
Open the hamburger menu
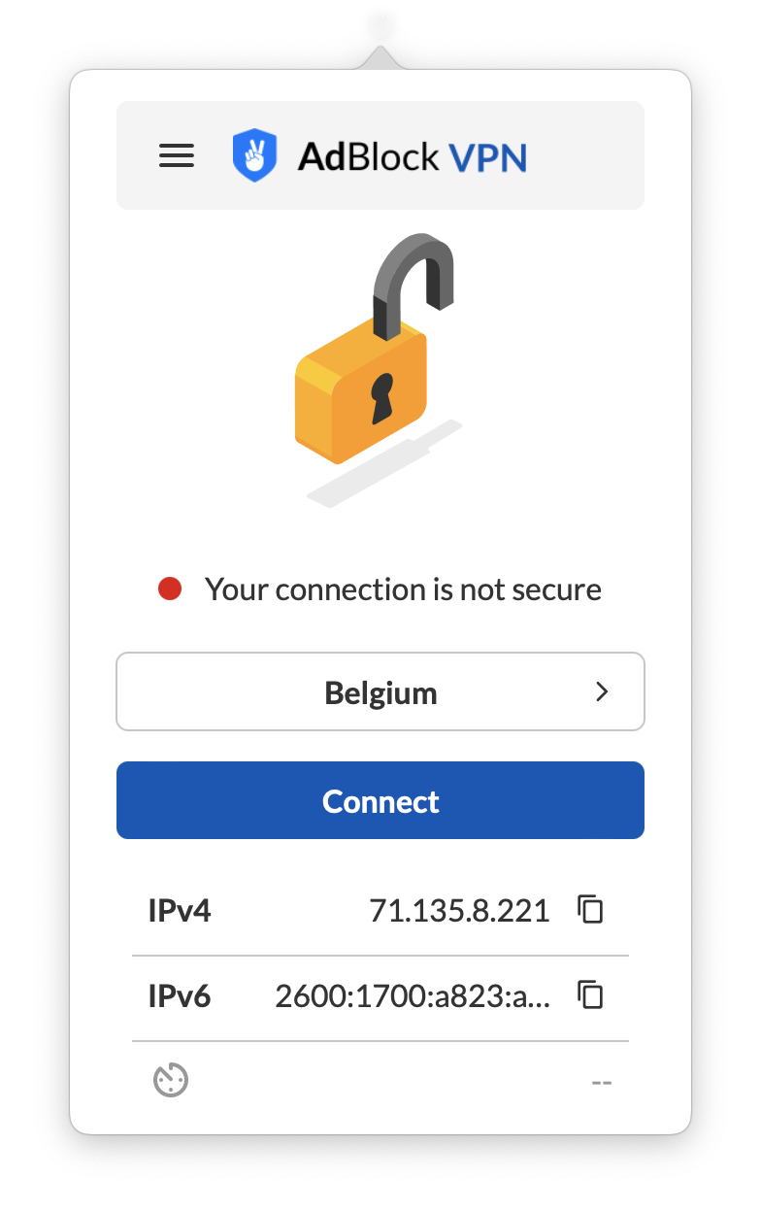point(177,155)
